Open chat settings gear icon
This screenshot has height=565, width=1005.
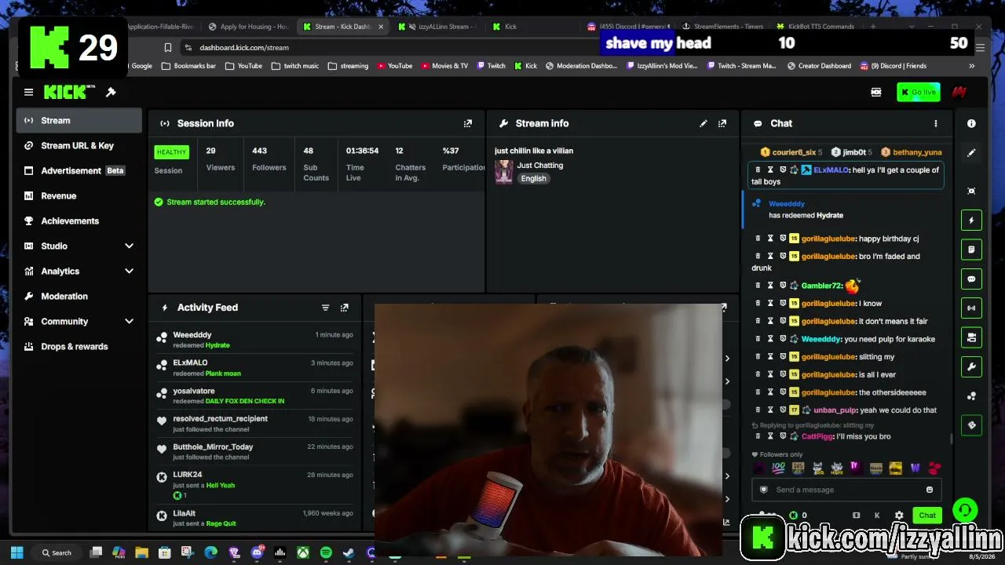pos(899,516)
